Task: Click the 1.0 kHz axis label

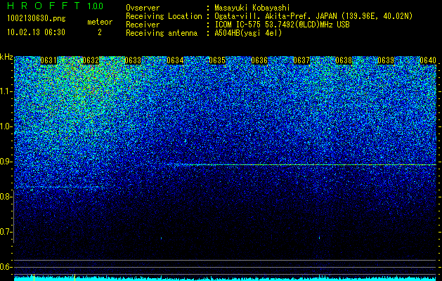Action: pyautogui.click(x=6, y=126)
